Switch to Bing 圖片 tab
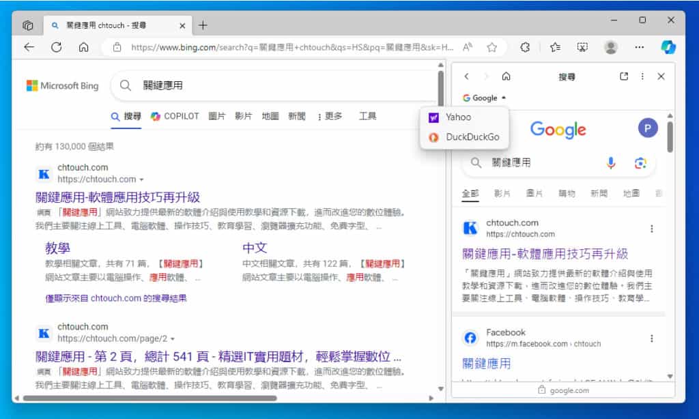Viewport: 699px width, 419px height. click(x=216, y=116)
